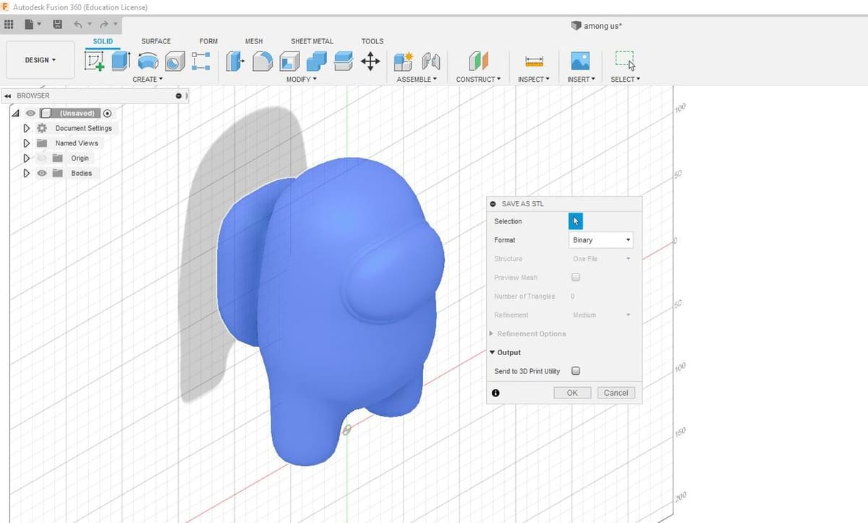Open the Format Binary dropdown
This screenshot has height=523, width=868.
coord(600,240)
